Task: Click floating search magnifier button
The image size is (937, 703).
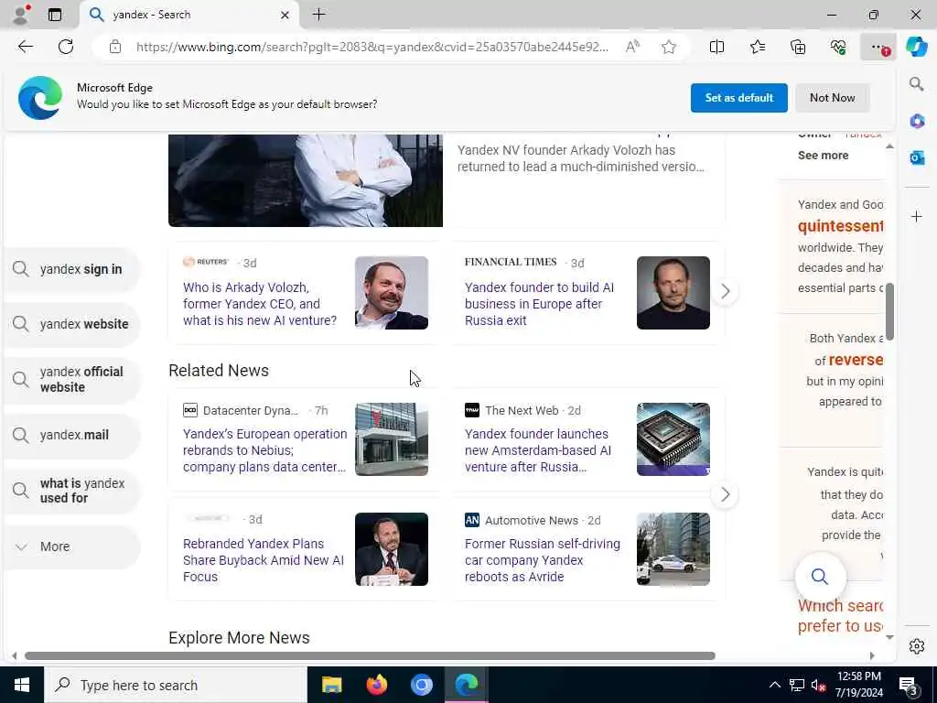Action: coord(820,577)
